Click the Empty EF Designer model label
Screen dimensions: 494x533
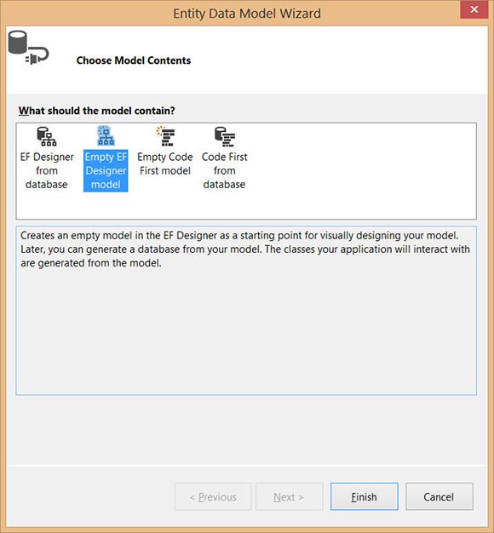106,170
